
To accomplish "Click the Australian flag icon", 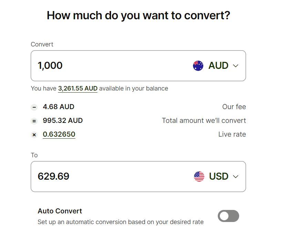I will tap(198, 66).
